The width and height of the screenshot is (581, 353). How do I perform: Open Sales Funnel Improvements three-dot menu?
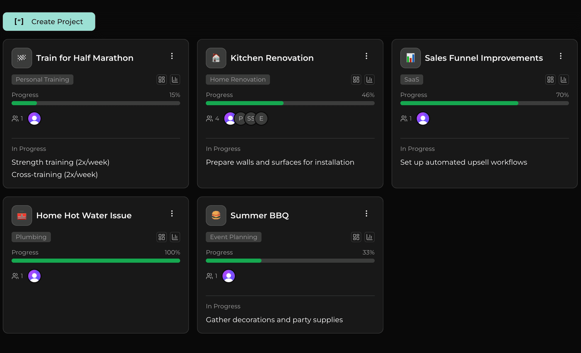[x=561, y=56]
